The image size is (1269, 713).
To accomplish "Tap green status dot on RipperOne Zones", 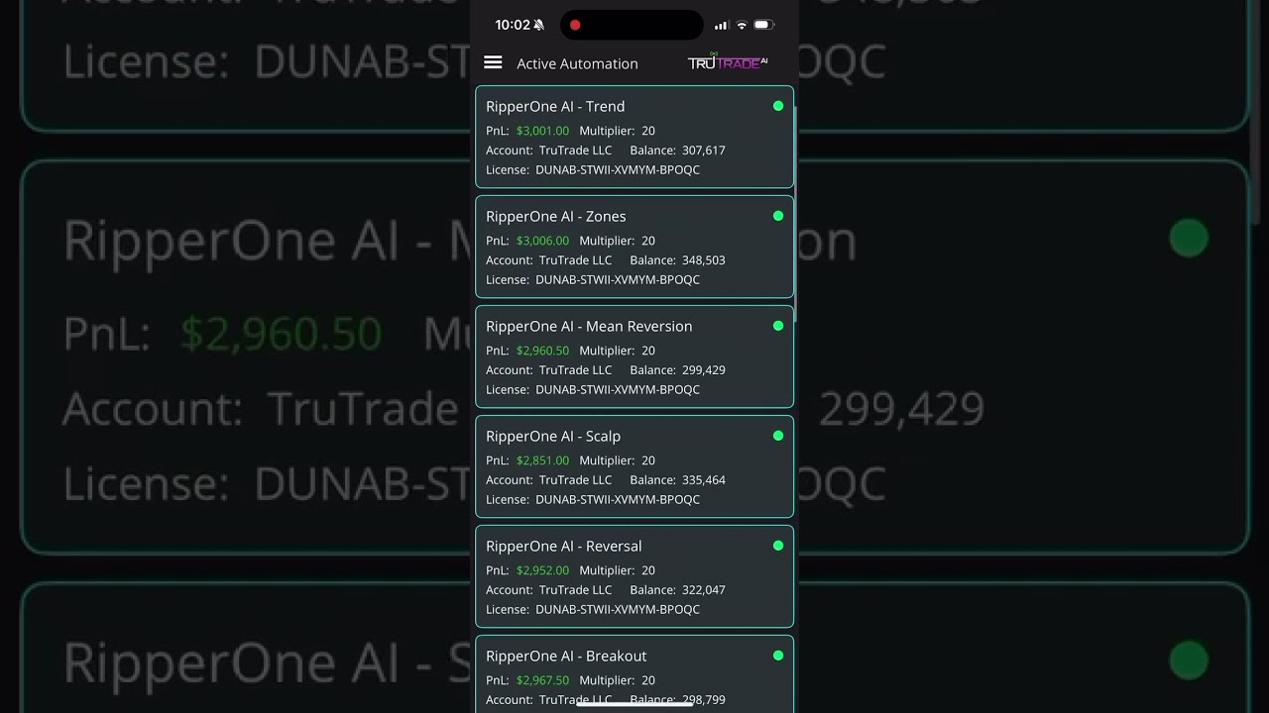I will tap(778, 216).
